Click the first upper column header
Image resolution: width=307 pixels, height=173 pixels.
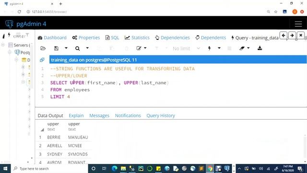point(53,126)
